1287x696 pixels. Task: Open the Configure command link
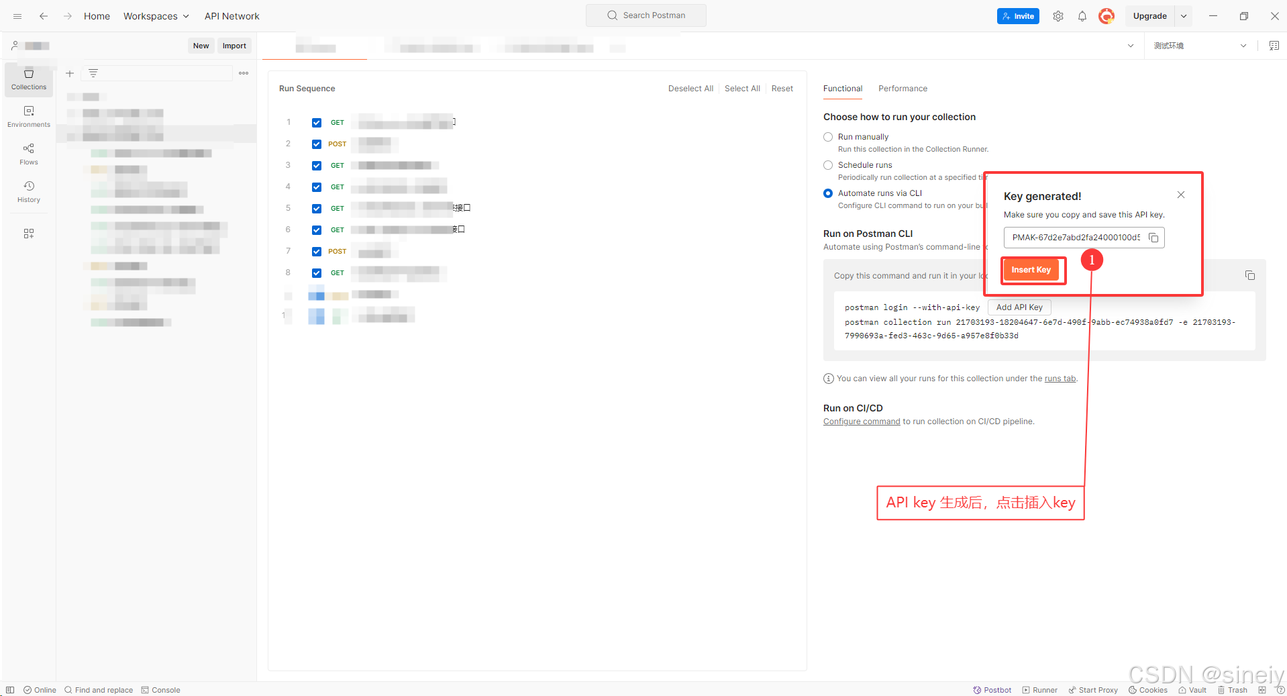[x=862, y=421]
